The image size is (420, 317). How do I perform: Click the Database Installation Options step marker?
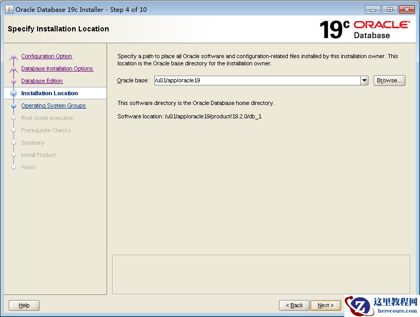(14, 69)
